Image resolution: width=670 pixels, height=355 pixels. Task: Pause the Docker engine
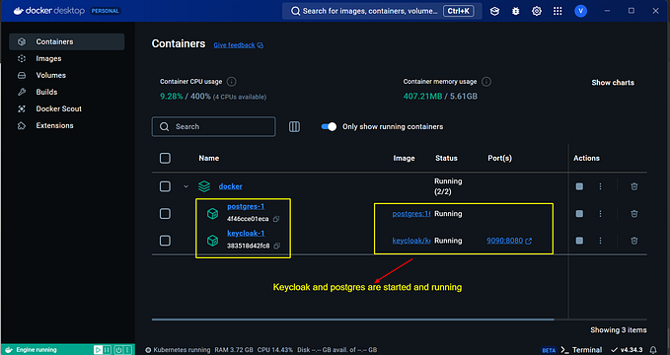pos(107,350)
